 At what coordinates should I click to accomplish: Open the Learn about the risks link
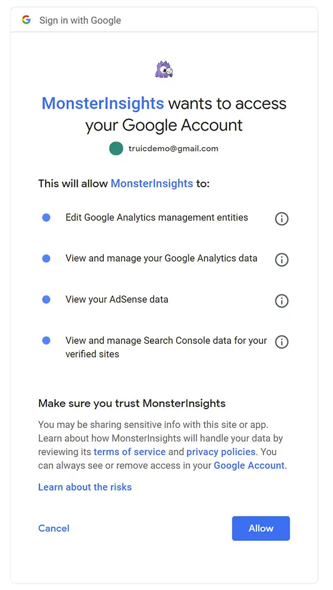pyautogui.click(x=85, y=487)
